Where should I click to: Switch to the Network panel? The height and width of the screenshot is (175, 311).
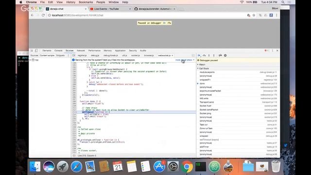point(81,51)
